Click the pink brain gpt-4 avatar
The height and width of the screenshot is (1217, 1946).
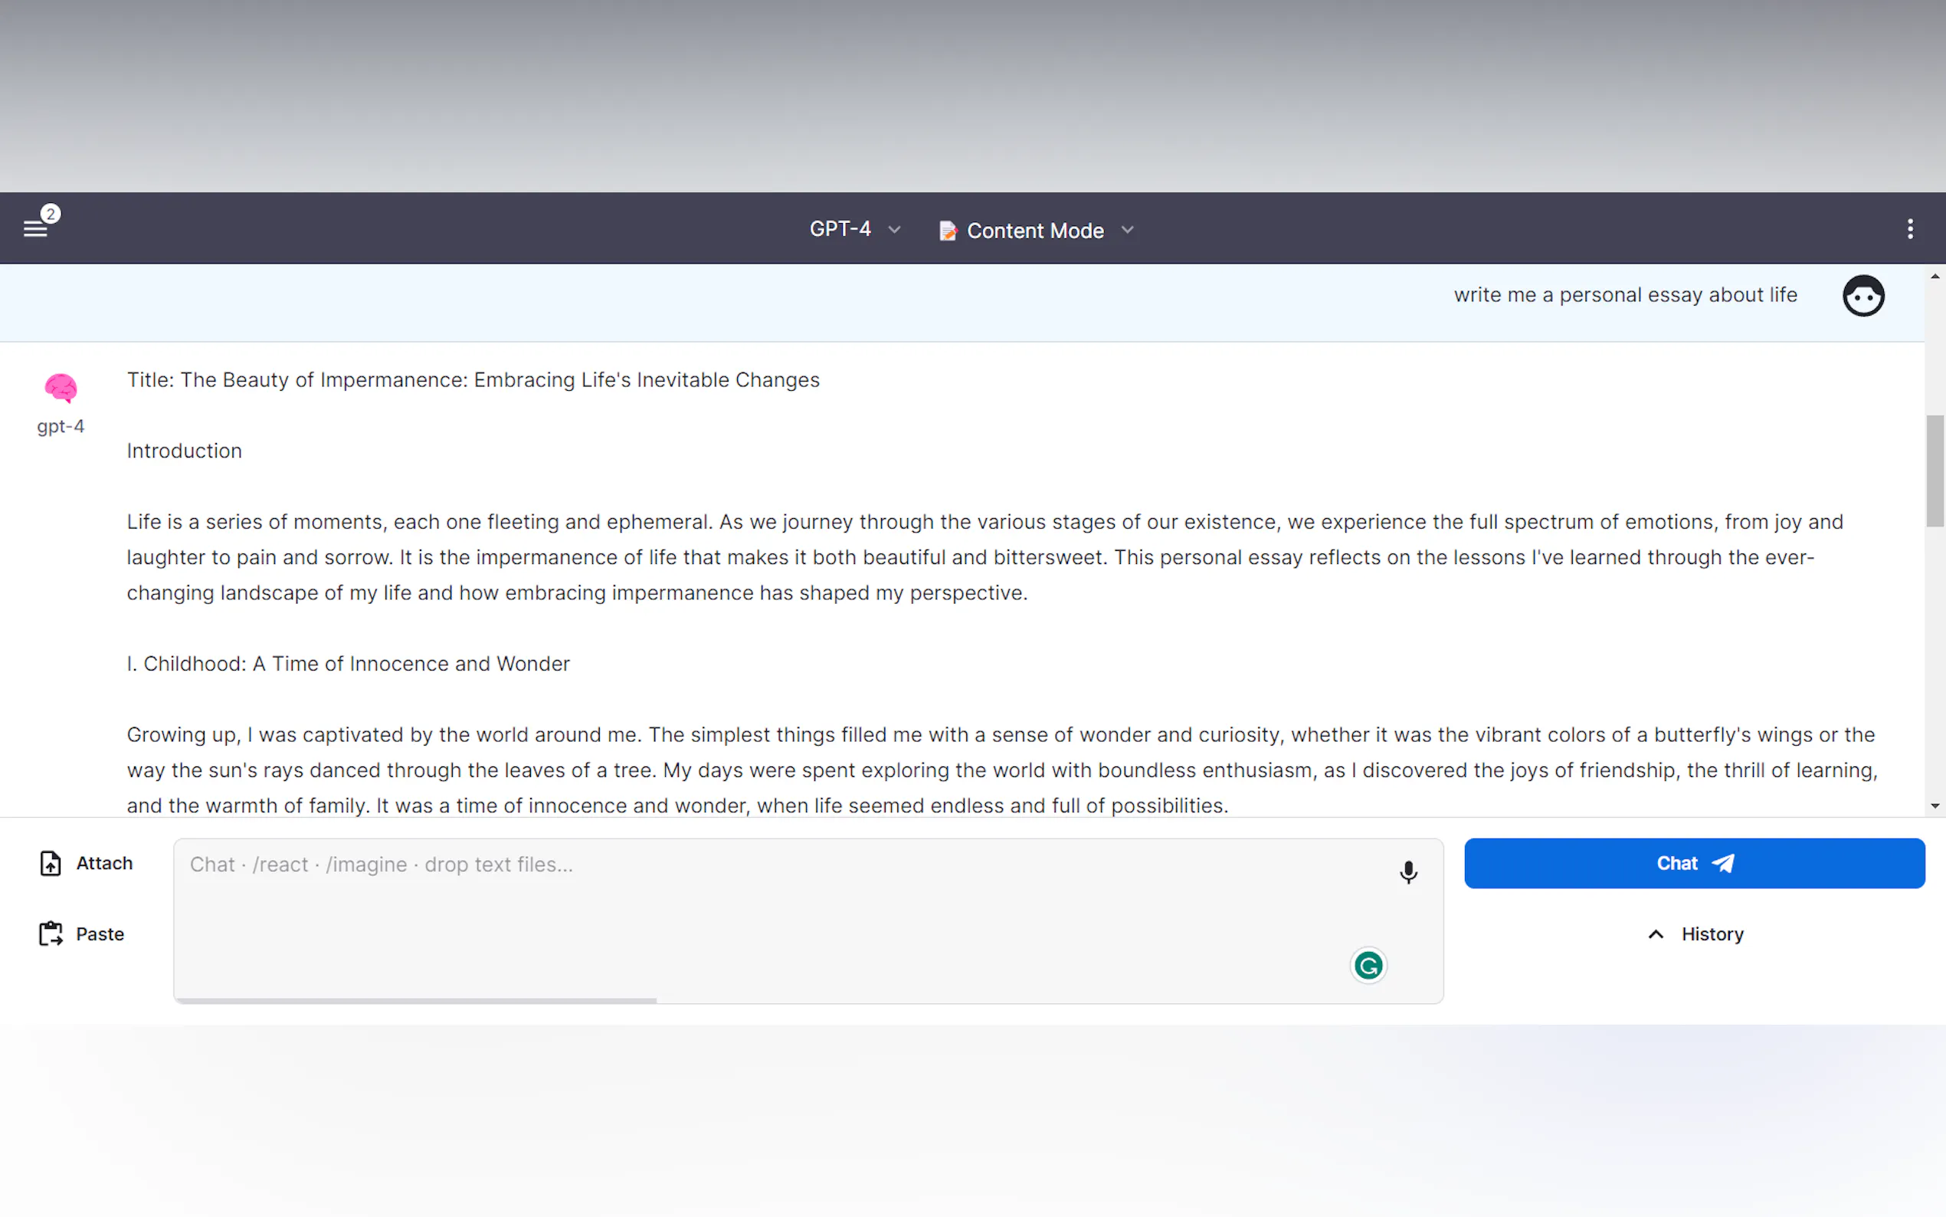61,388
